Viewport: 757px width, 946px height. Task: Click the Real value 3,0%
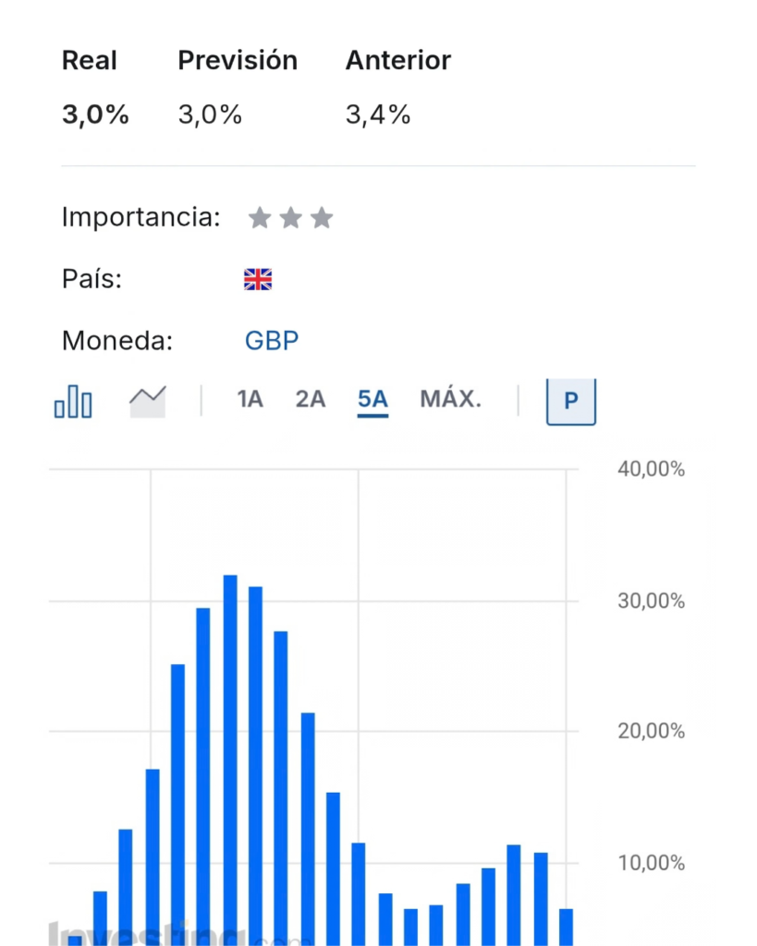point(95,115)
